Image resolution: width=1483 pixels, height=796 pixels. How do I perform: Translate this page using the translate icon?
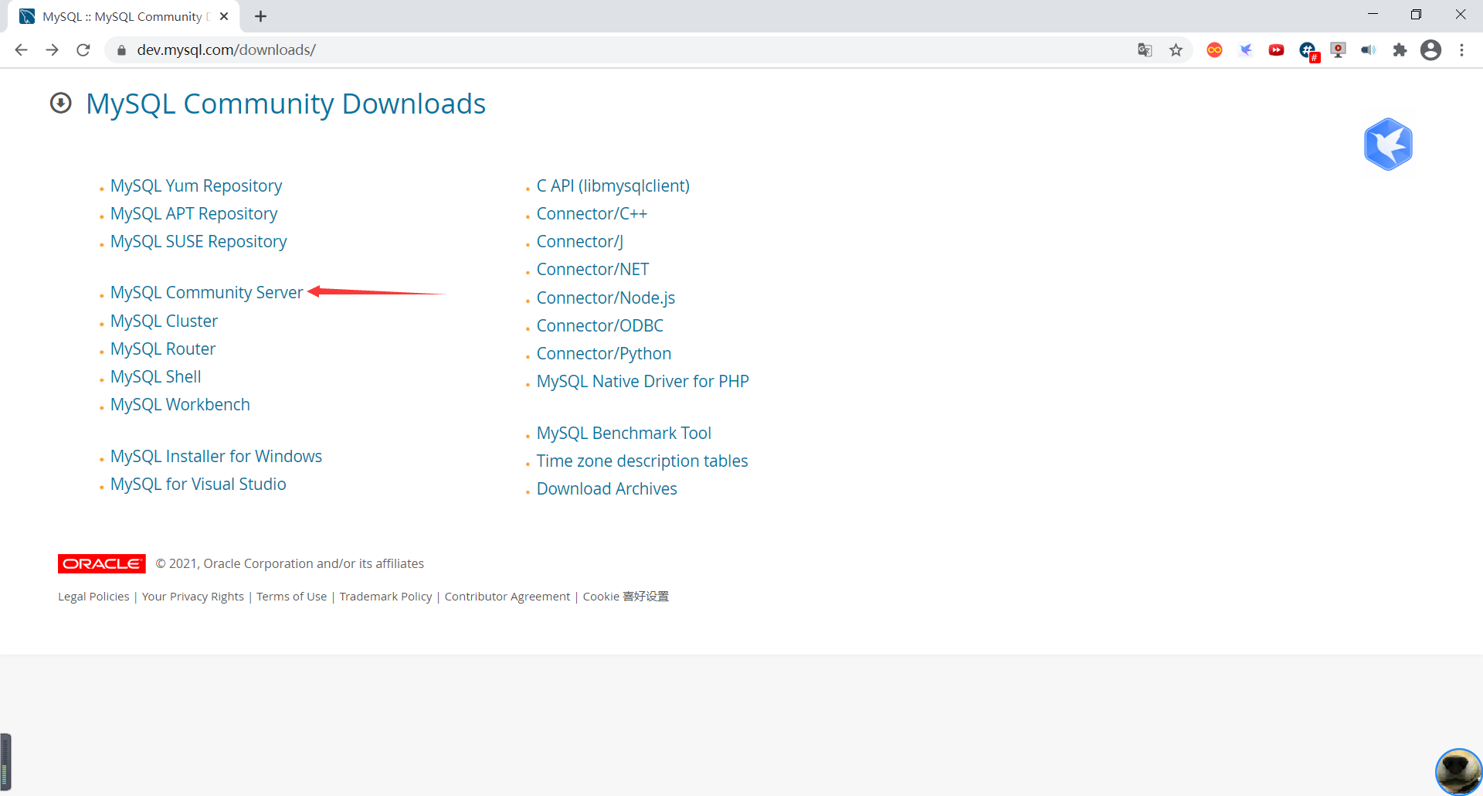pos(1145,50)
